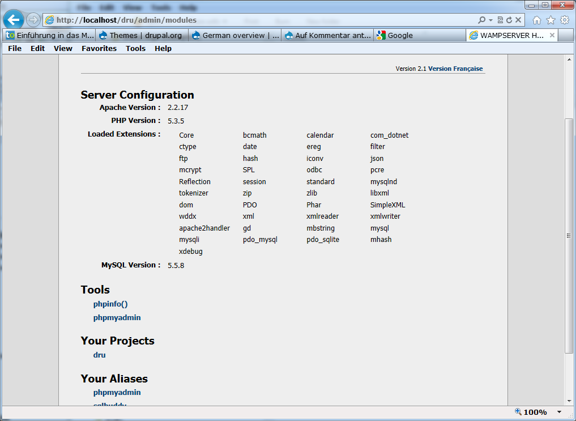Open the dru project link
Image resolution: width=576 pixels, height=421 pixels.
point(100,355)
